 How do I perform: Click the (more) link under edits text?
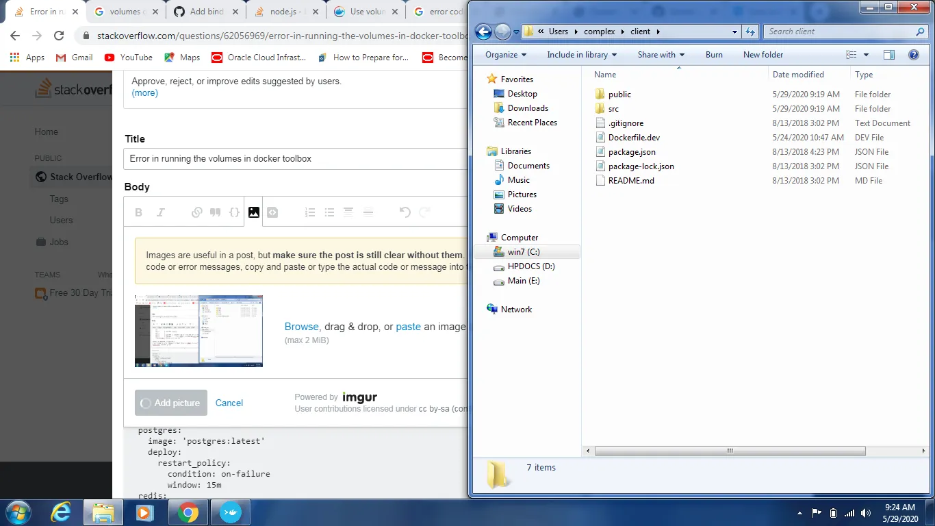pyautogui.click(x=145, y=93)
